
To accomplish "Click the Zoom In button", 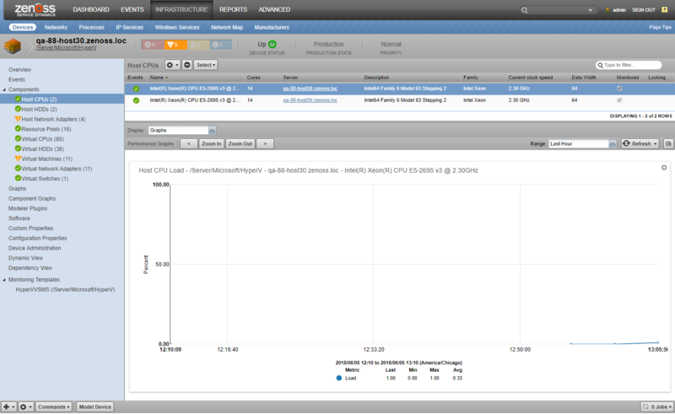I will pos(212,143).
